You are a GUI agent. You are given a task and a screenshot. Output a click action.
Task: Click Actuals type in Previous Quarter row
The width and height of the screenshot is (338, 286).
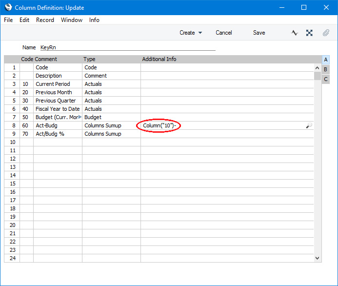pos(111,101)
